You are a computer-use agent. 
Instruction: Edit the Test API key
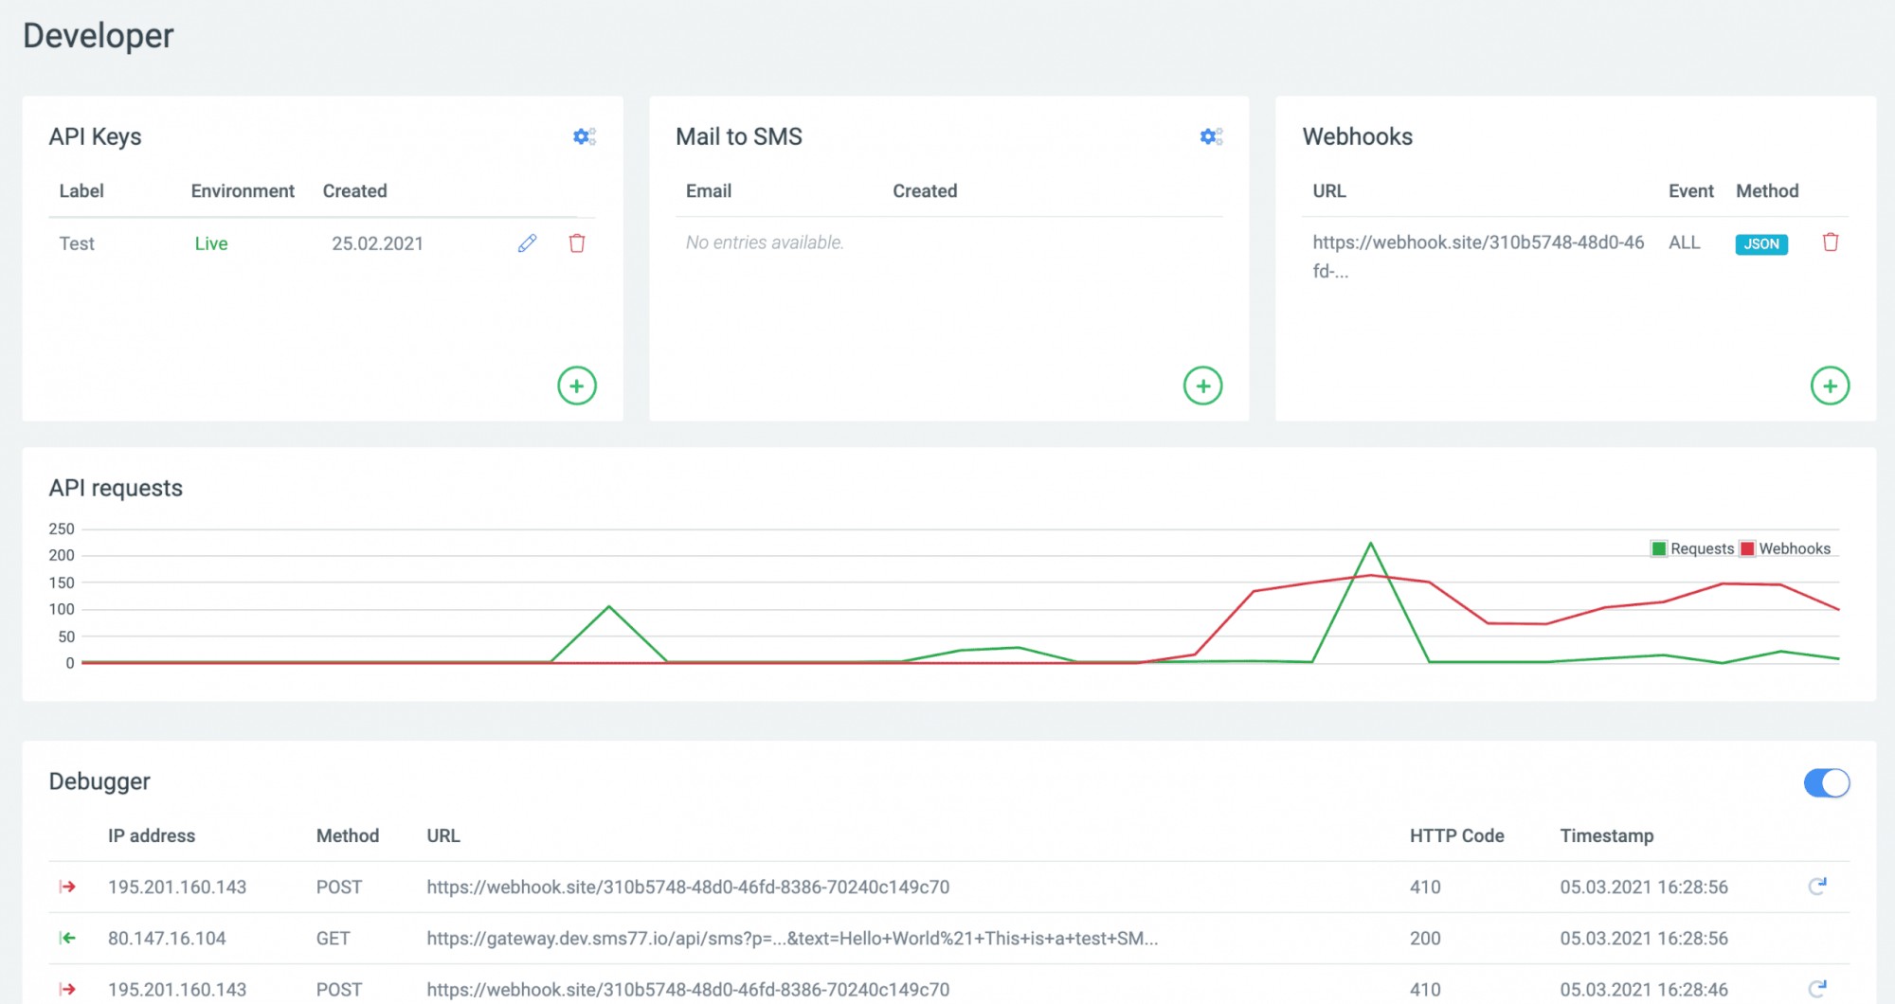[x=528, y=243]
